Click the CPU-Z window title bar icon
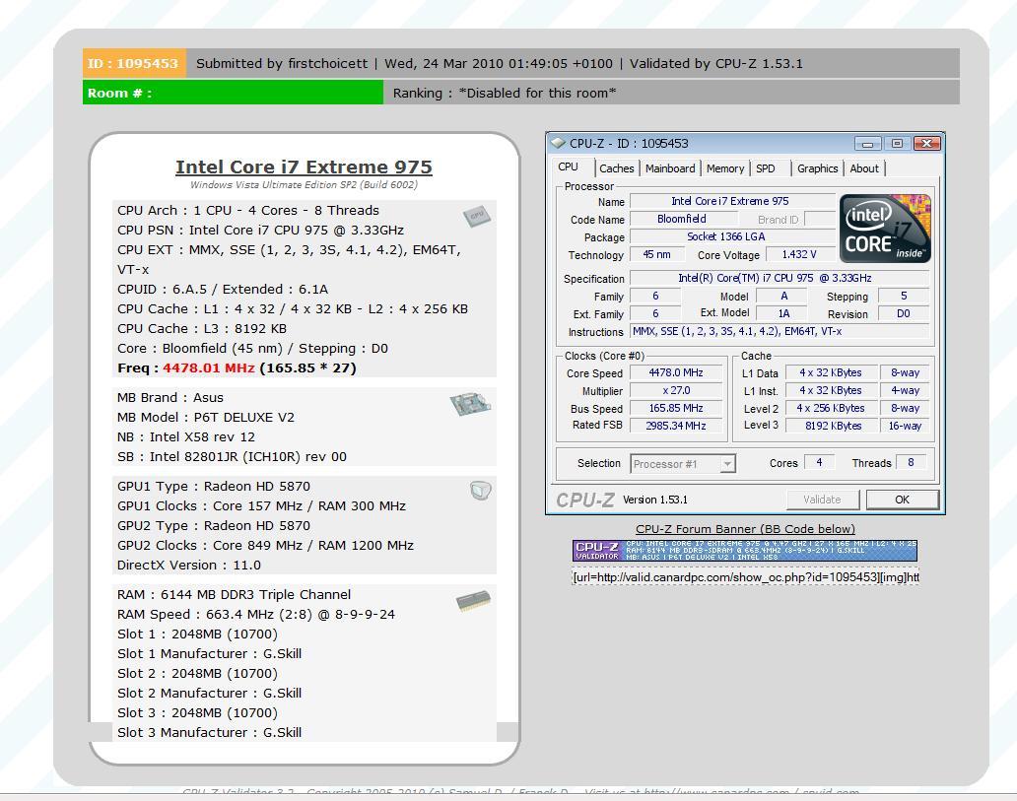 (558, 143)
